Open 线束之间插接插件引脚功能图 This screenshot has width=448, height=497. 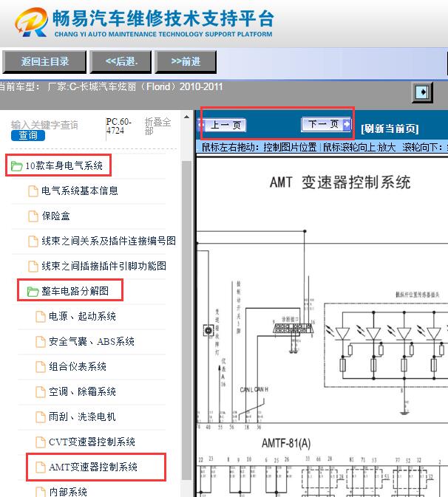click(x=103, y=266)
